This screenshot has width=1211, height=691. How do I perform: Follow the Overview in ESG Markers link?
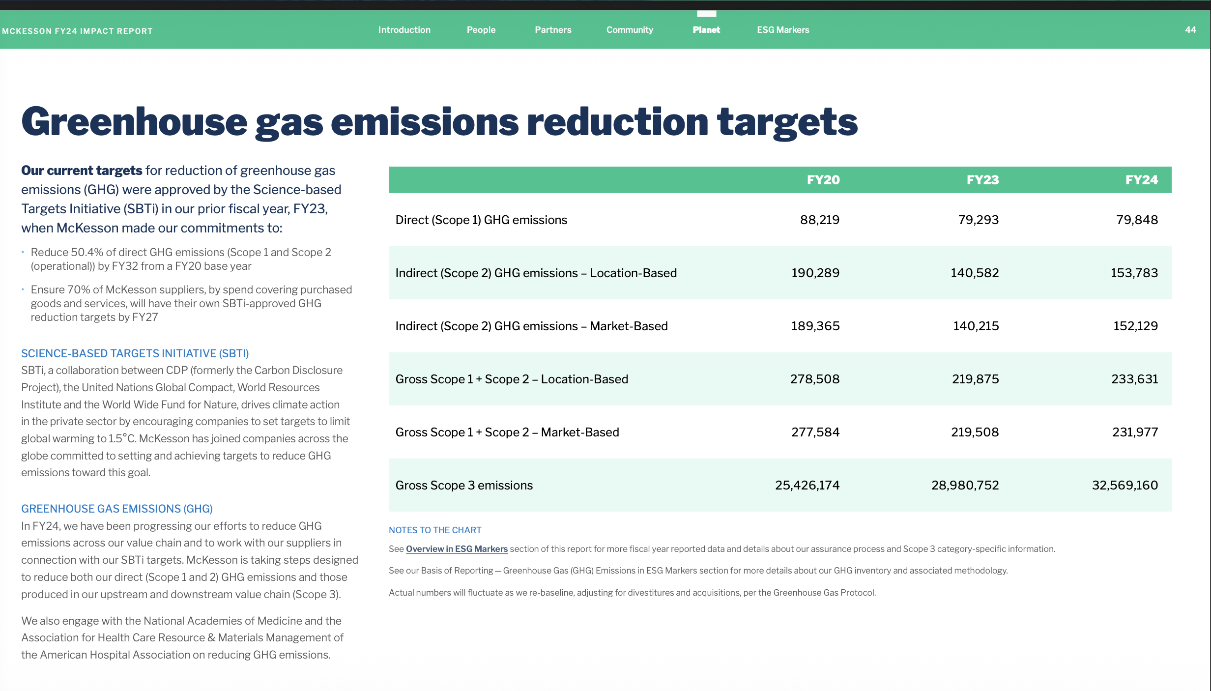457,549
